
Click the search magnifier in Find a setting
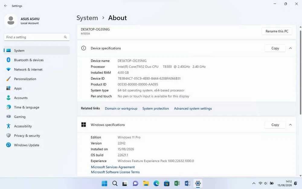coord(65,37)
